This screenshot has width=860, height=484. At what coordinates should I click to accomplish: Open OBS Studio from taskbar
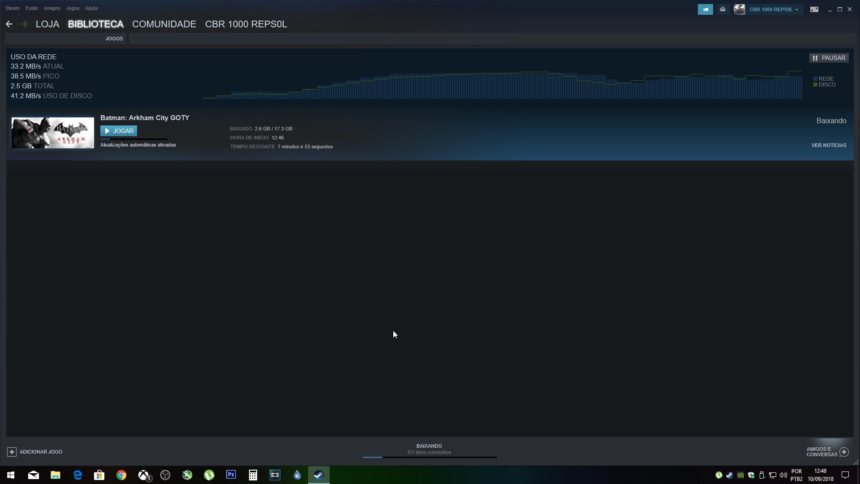[165, 475]
